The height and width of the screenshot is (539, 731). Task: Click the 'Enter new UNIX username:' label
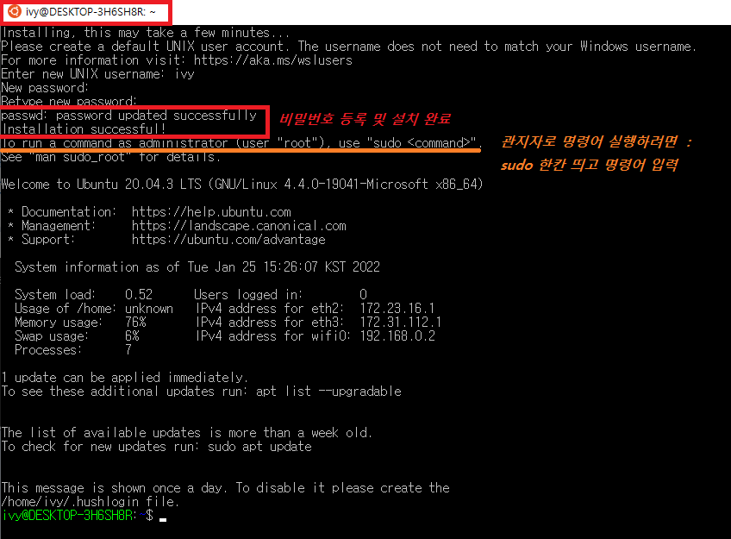click(83, 74)
